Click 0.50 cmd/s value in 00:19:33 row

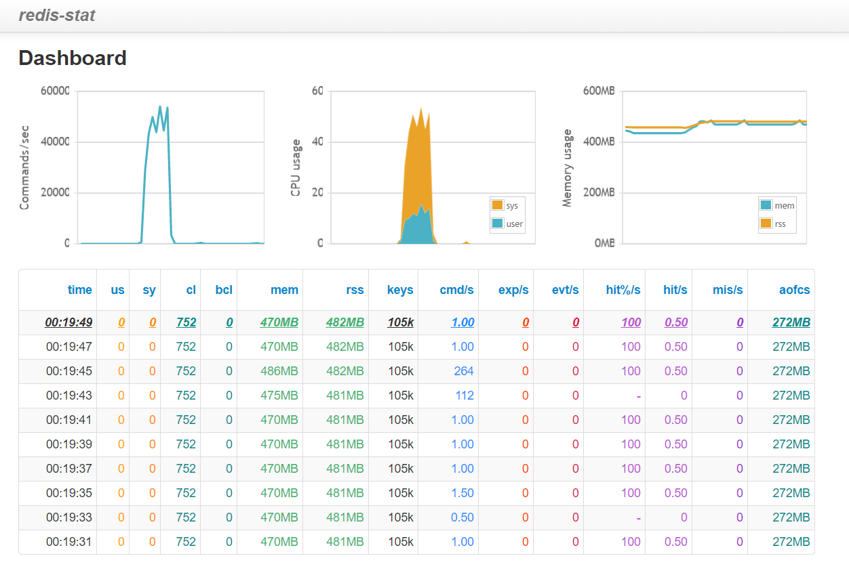coord(462,517)
